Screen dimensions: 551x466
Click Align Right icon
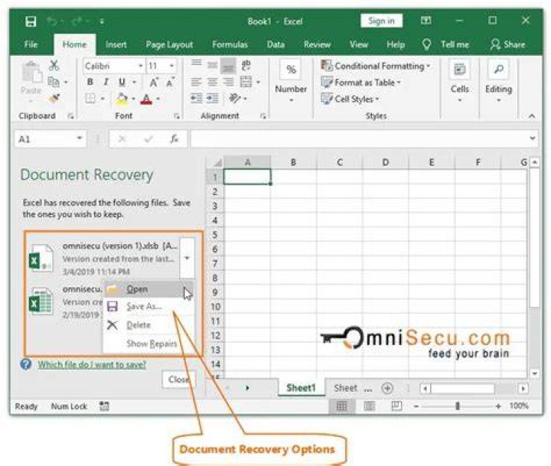(228, 82)
